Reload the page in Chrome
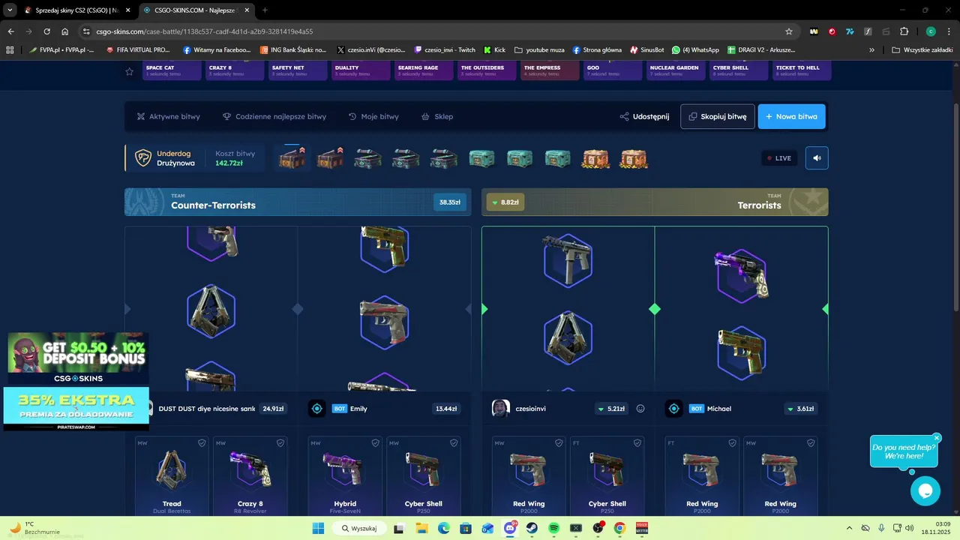This screenshot has height=540, width=960. (x=46, y=31)
